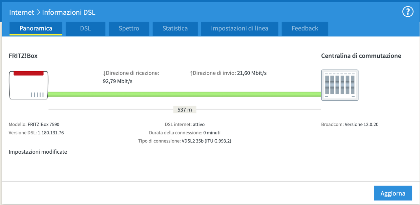Screen dimensions: 420x205
Task: Click the Broadcom Versione 12.0.20 text
Action: (x=350, y=124)
